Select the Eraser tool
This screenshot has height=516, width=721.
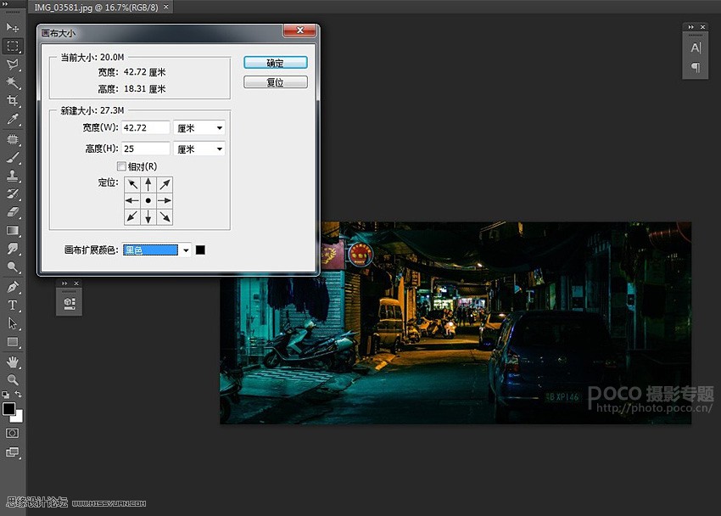click(13, 212)
